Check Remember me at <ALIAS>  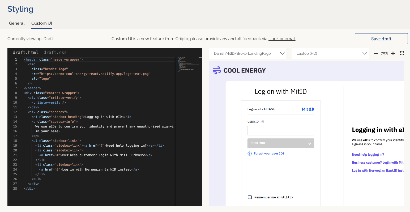(250, 197)
